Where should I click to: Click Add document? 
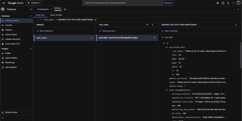(107, 31)
